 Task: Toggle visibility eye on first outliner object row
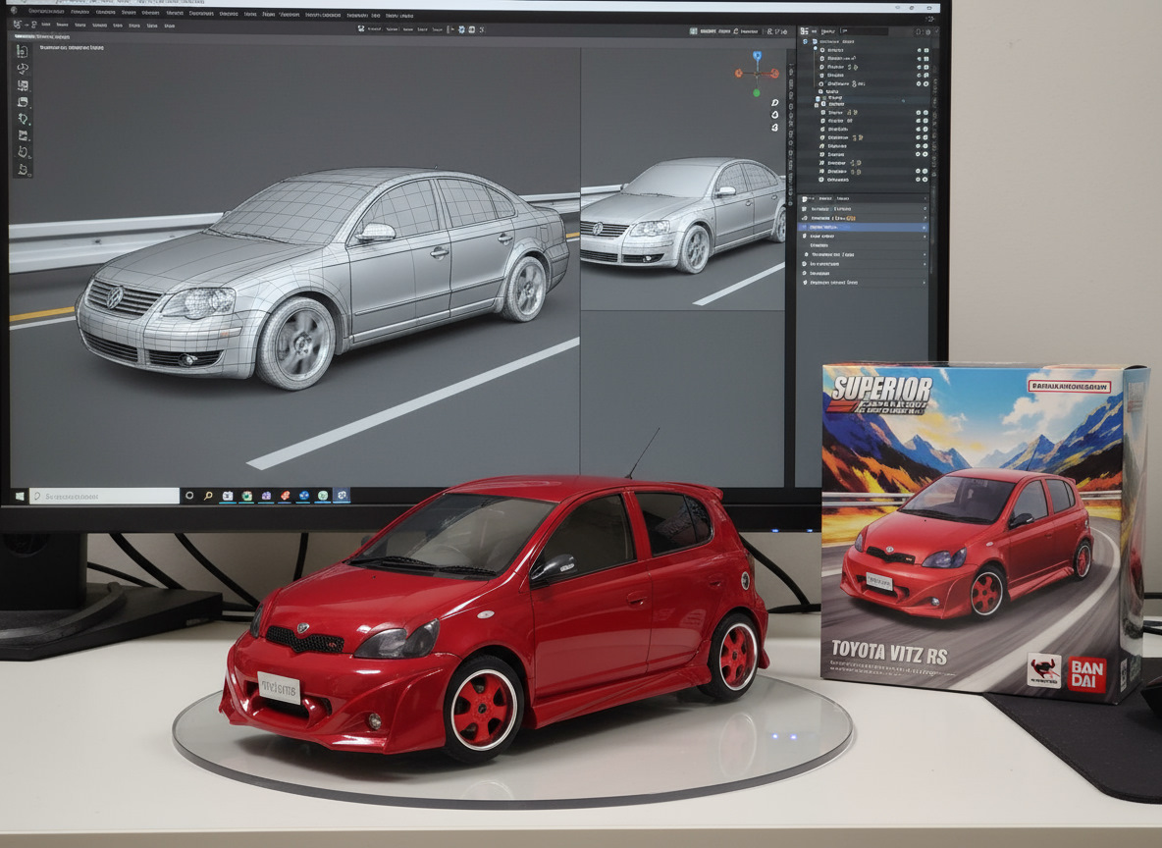919,50
